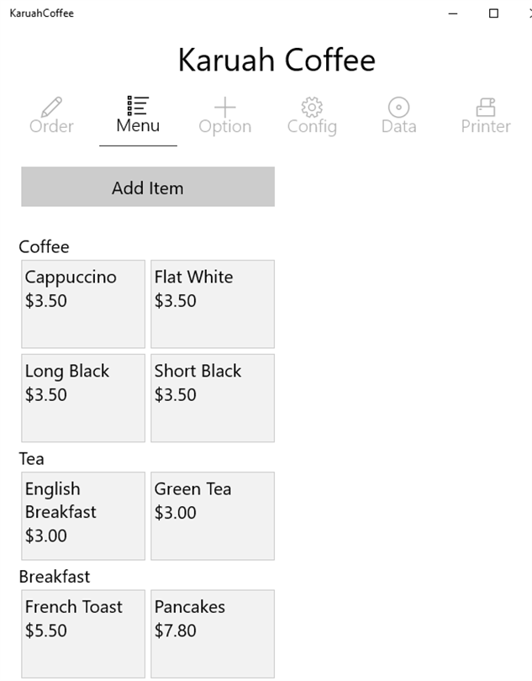Select the Cappuccino menu item
The height and width of the screenshot is (681, 532).
83,304
